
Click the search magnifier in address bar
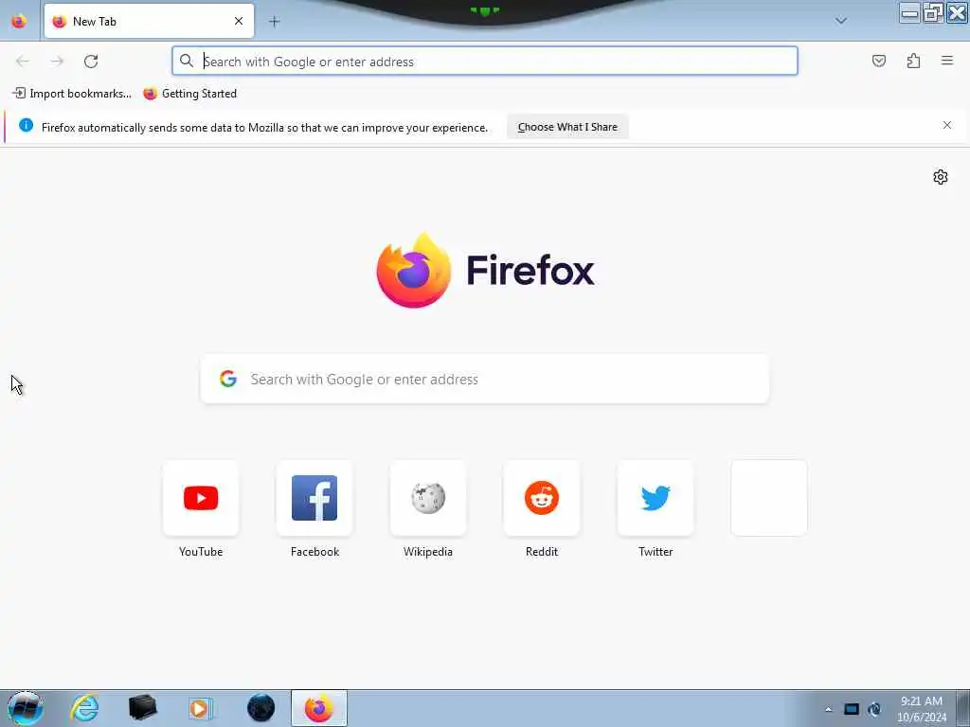[x=187, y=61]
